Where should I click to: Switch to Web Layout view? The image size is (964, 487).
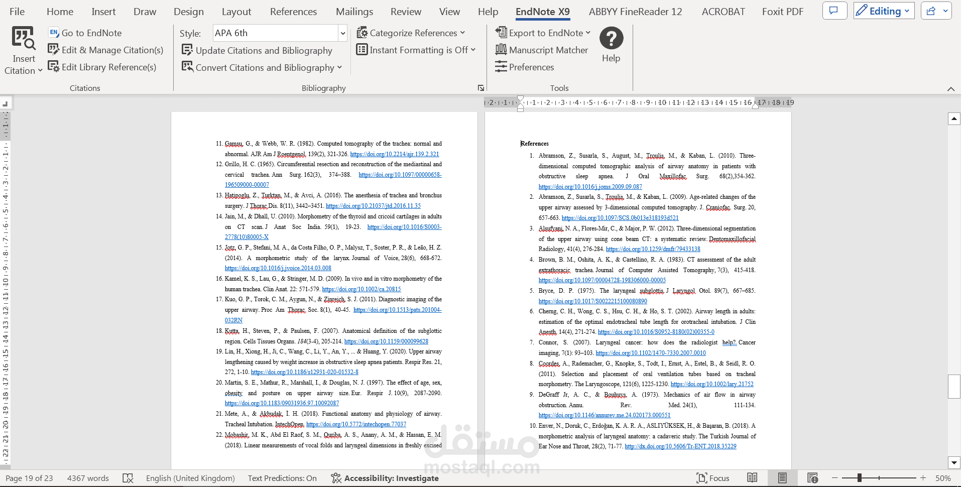pos(813,478)
